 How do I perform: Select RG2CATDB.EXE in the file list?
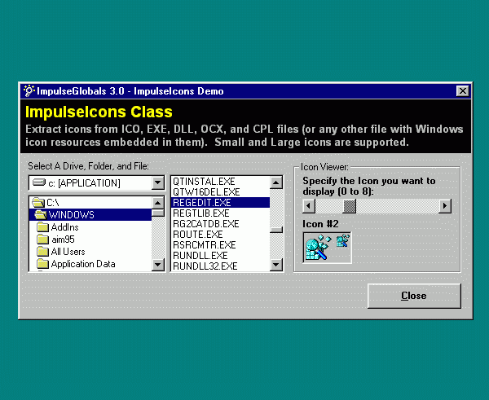[221, 224]
